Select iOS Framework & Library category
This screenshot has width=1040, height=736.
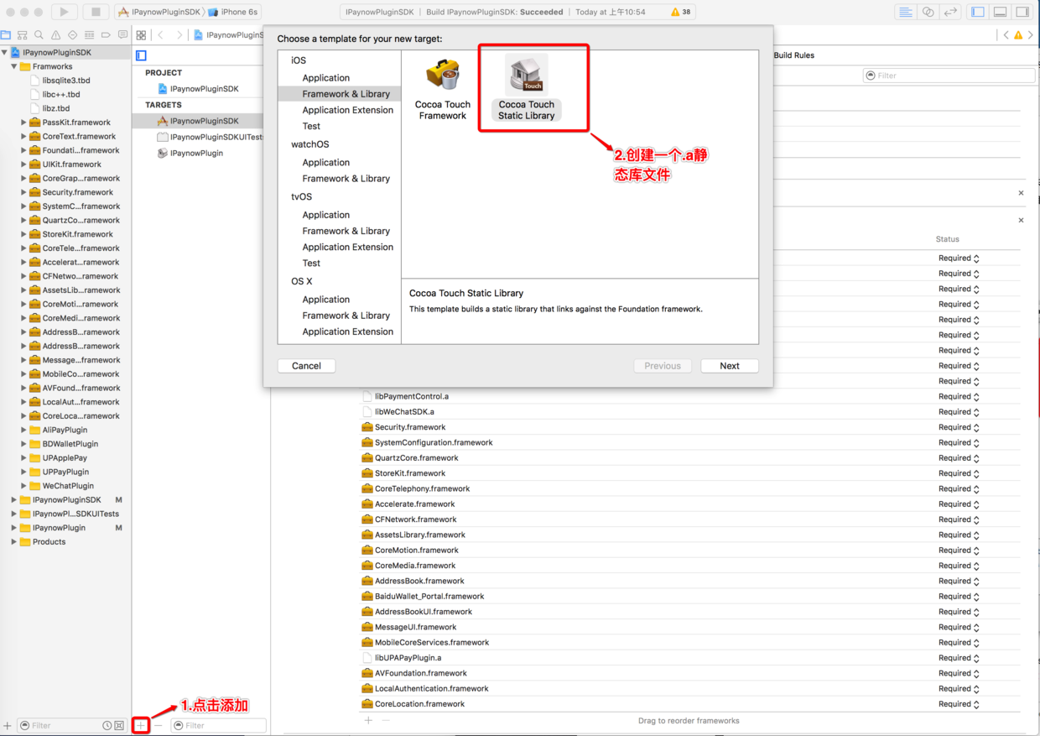coord(346,94)
